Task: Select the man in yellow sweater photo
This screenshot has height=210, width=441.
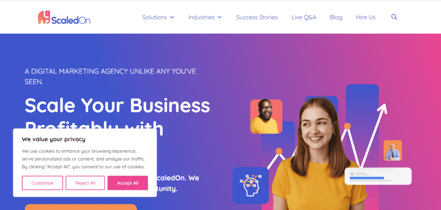Action: point(266,116)
